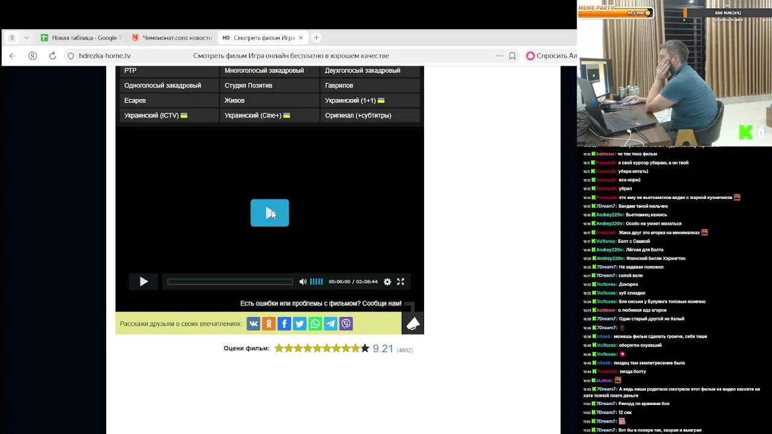Click the chat message "Рекорд по времени боя"

tap(644, 403)
